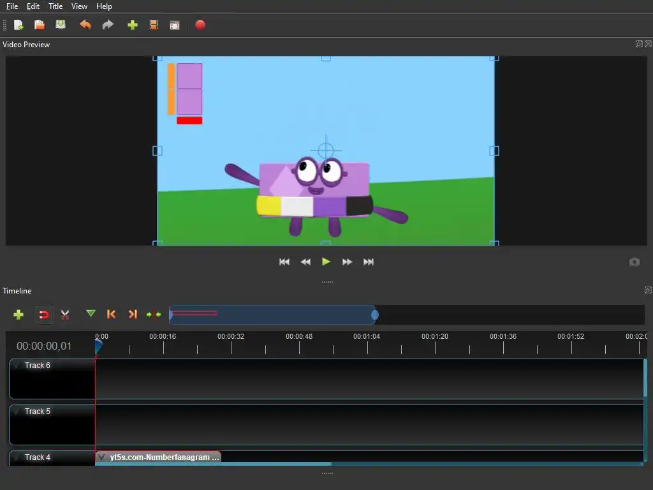Toggle the razor scissors tool
Viewport: 653px width, 490px height.
click(65, 315)
